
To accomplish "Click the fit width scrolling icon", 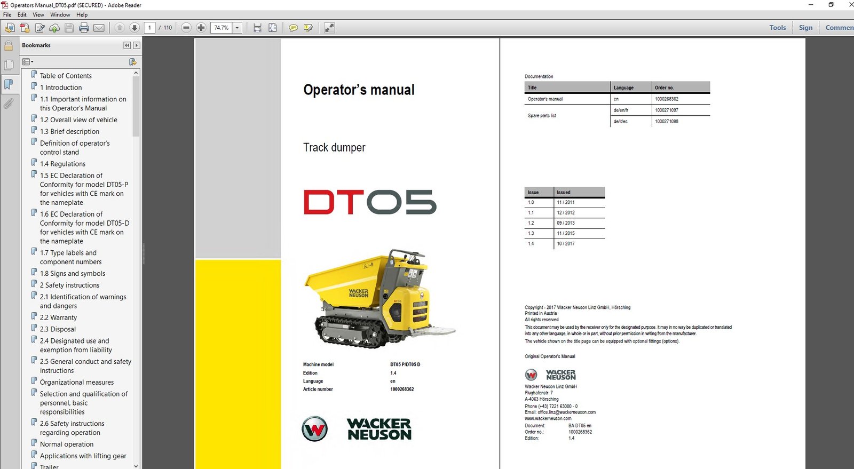I will point(257,28).
